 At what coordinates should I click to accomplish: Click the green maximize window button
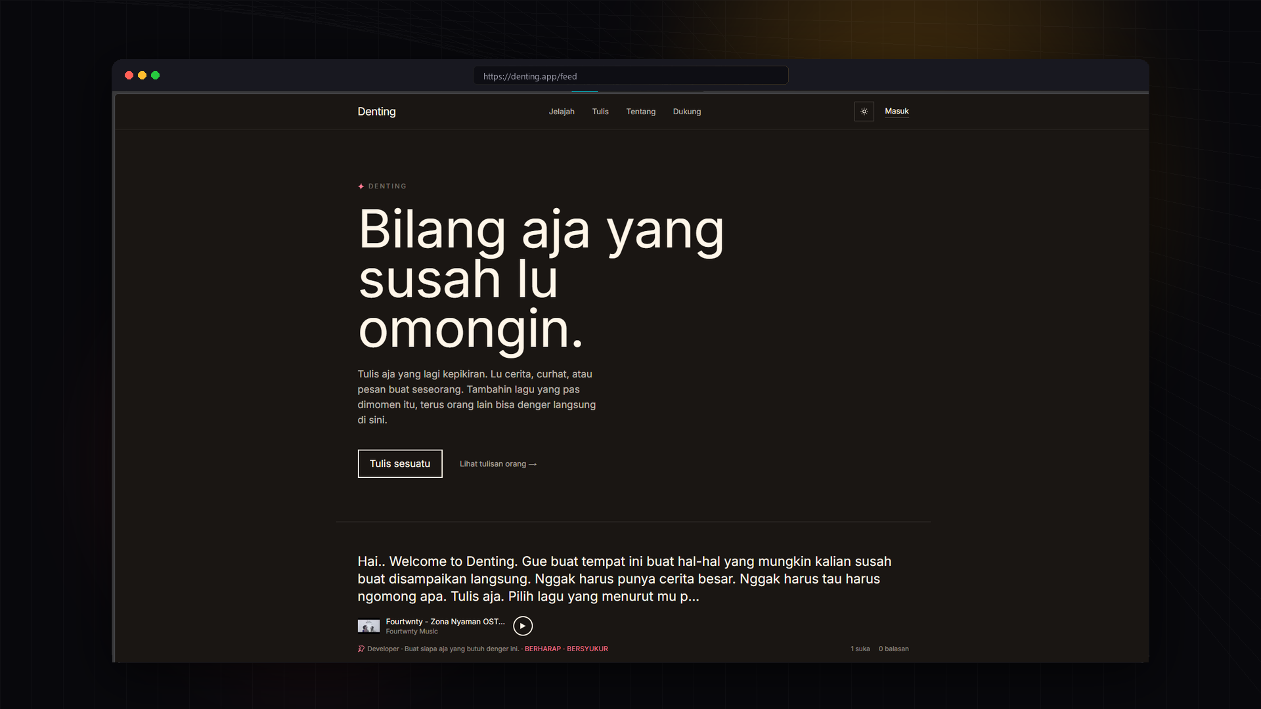click(155, 75)
